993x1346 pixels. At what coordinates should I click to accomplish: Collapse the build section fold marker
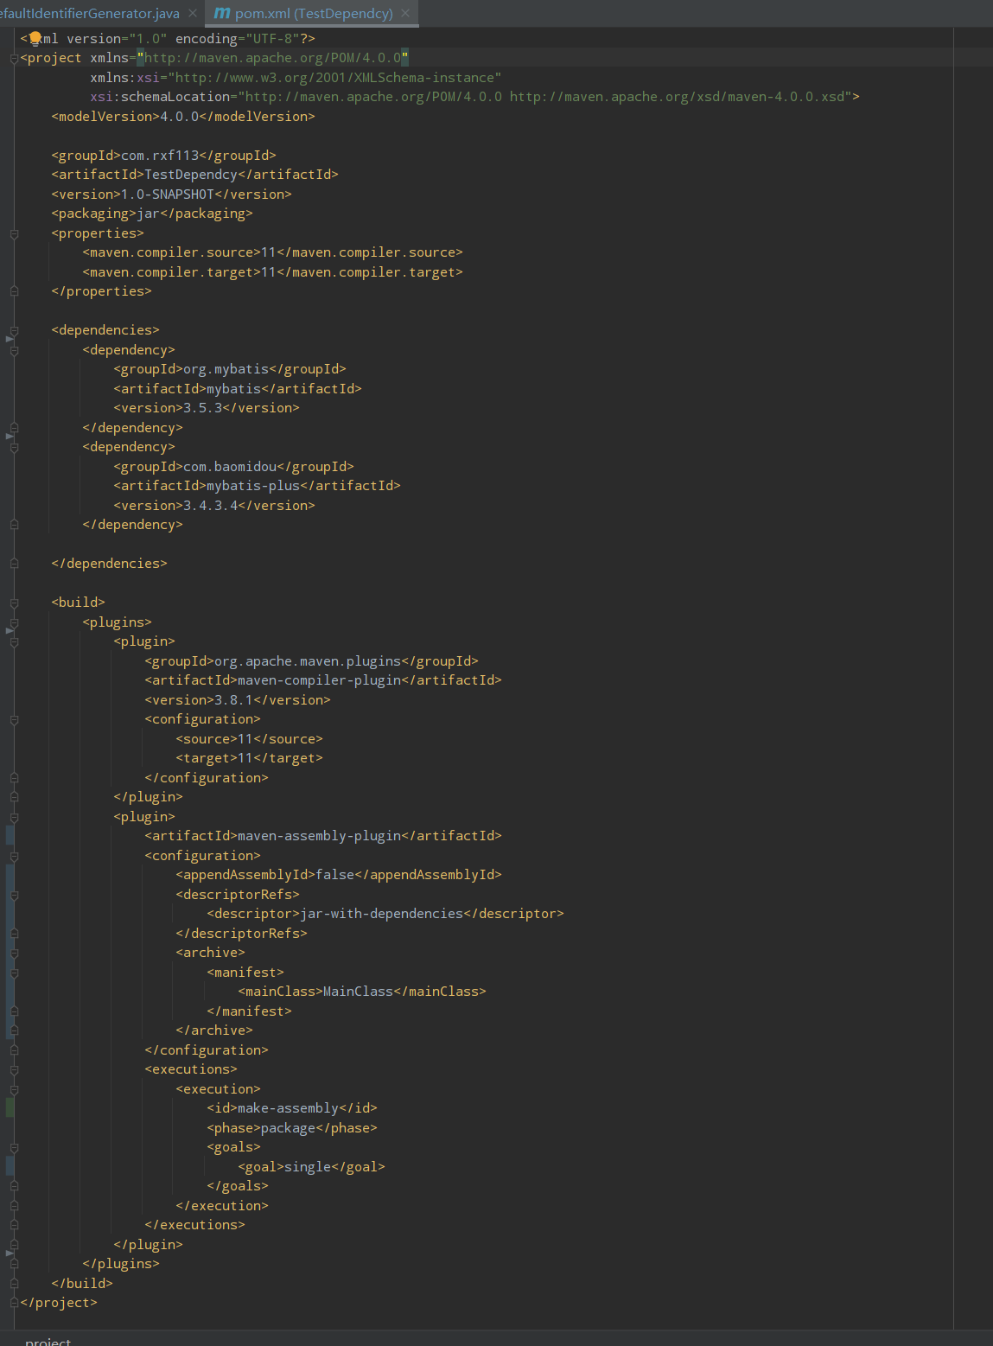tap(16, 602)
